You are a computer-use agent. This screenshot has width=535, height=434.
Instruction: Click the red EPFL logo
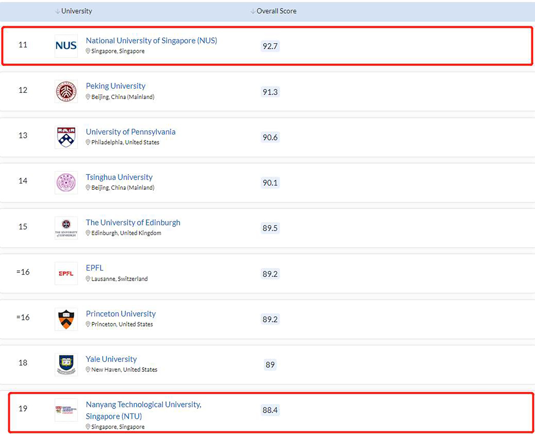[66, 273]
